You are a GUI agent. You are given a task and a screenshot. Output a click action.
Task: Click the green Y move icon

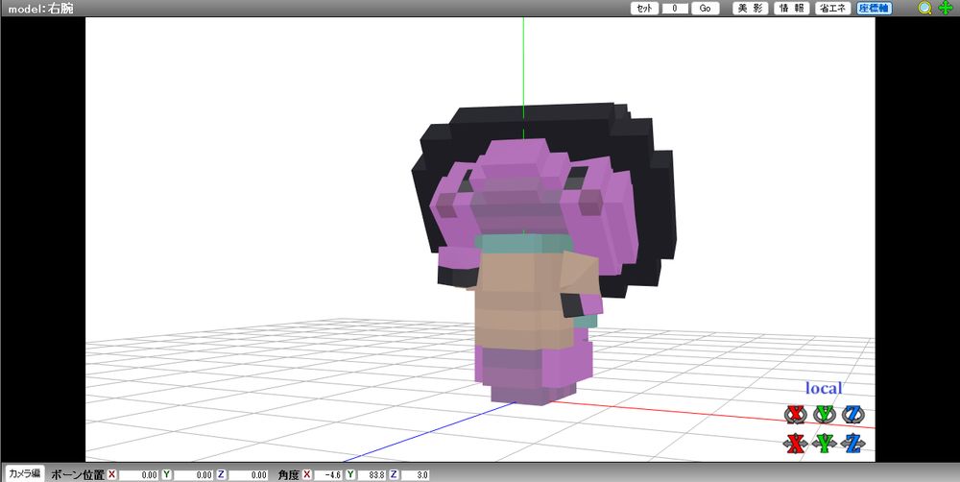pos(825,443)
